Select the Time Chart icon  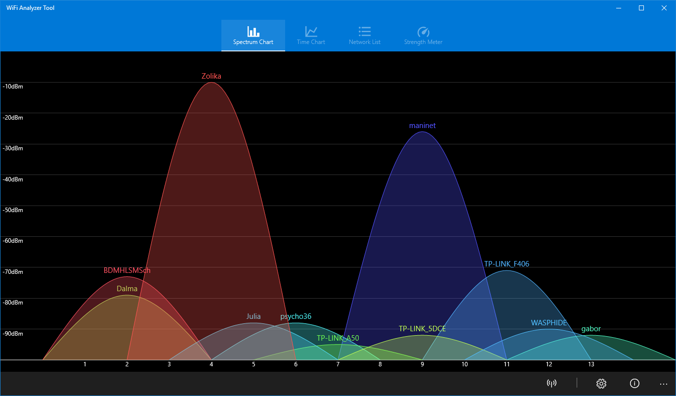(311, 31)
